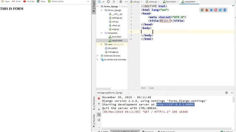236x132 pixels.
Task: Click the down arrow in Run console
Action: (99, 109)
